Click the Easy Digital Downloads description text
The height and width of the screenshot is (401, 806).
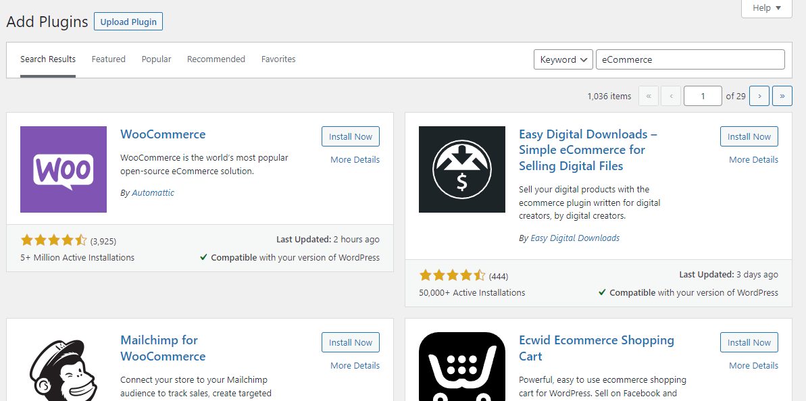click(x=590, y=203)
